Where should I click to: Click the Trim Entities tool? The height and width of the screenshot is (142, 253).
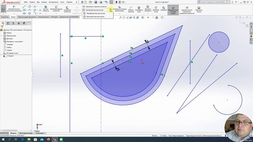pos(46,9)
